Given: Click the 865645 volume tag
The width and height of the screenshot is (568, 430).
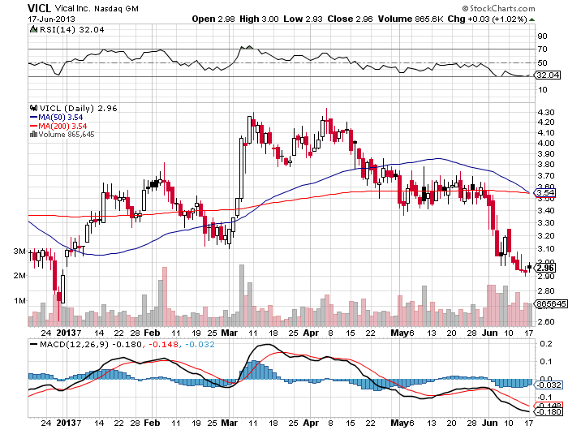Looking at the screenshot, I should pyautogui.click(x=551, y=304).
